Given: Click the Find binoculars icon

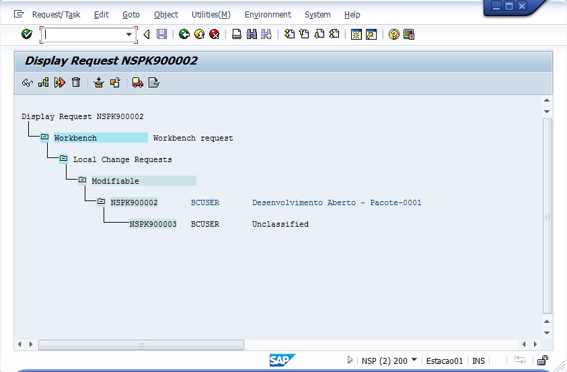Looking at the screenshot, I should (252, 34).
